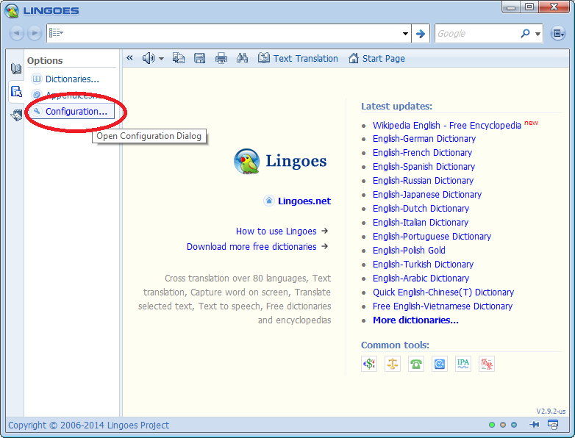
Task: Click the Lingoes parrot logo in the title bar
Action: pos(12,10)
